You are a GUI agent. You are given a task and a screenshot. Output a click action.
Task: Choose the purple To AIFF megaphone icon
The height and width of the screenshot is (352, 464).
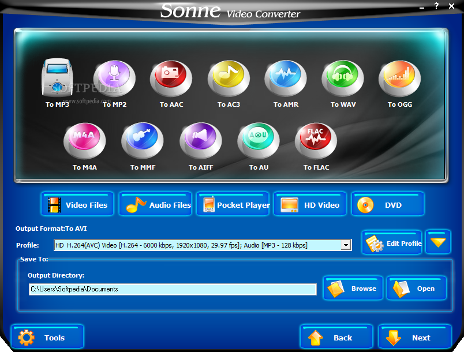(x=201, y=141)
